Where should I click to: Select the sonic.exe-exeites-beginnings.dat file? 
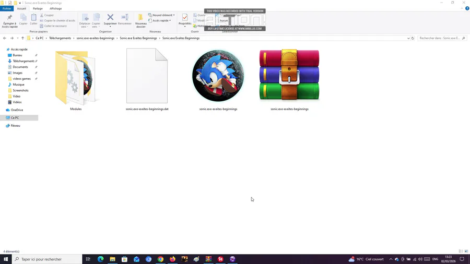point(147,79)
